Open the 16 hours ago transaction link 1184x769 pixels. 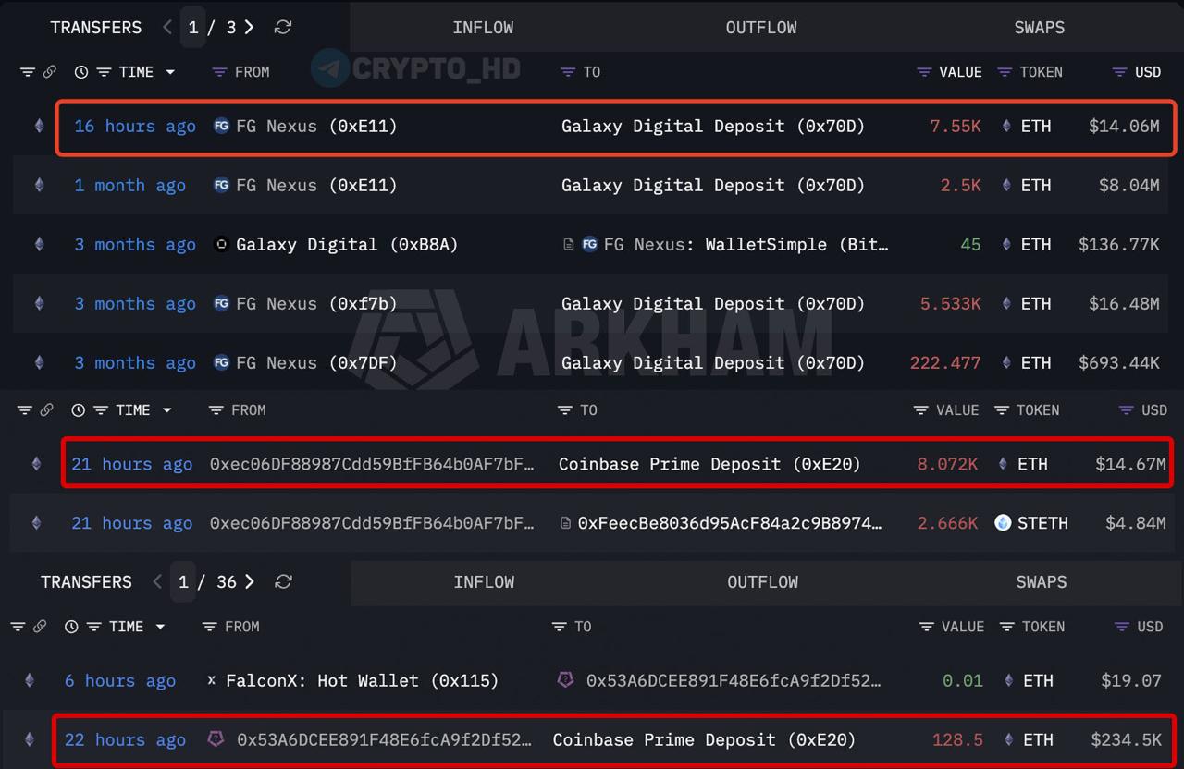pyautogui.click(x=135, y=126)
